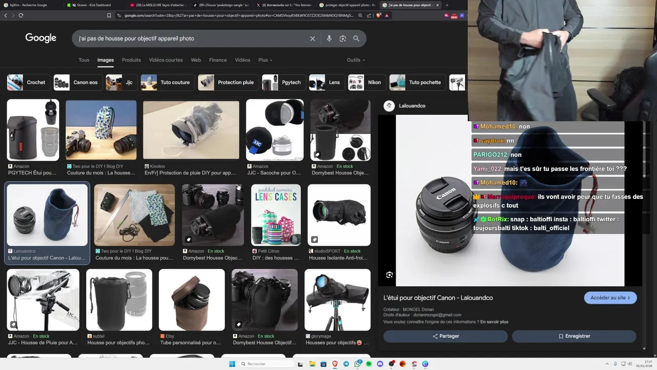The width and height of the screenshot is (657, 370).
Task: Switch to the Tous results tab
Action: 84,60
